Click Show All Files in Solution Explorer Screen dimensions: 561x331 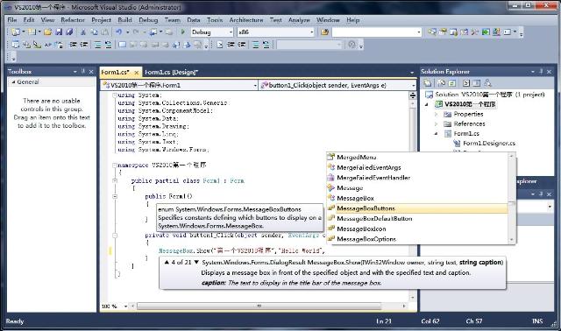click(x=442, y=83)
